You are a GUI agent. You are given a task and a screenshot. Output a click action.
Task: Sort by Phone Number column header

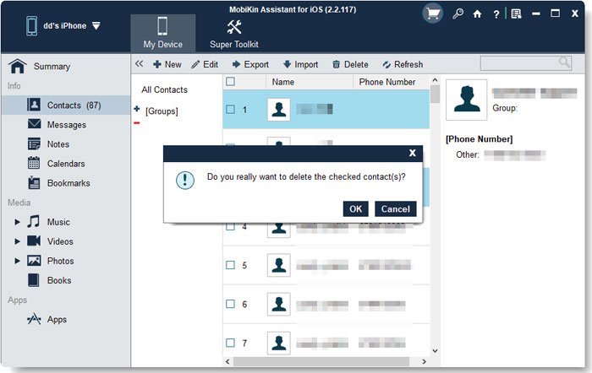(x=391, y=82)
